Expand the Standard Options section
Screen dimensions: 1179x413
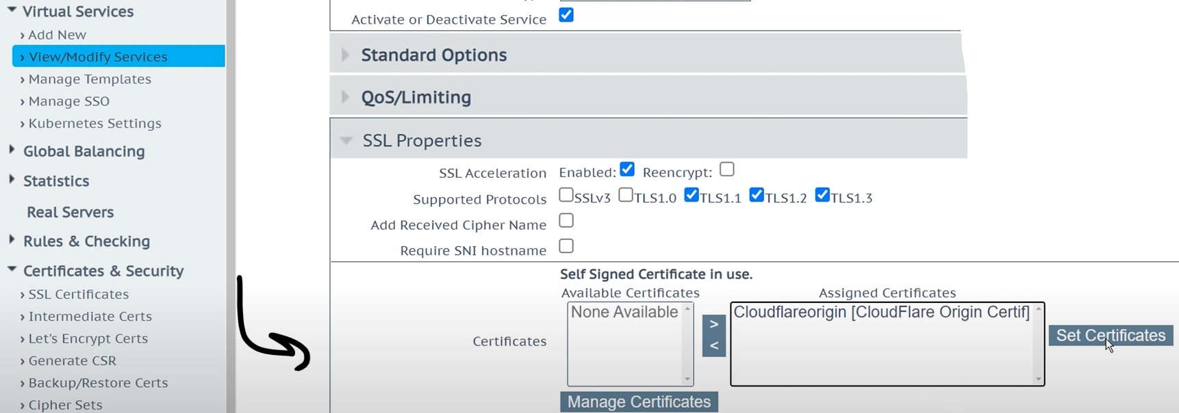(433, 55)
